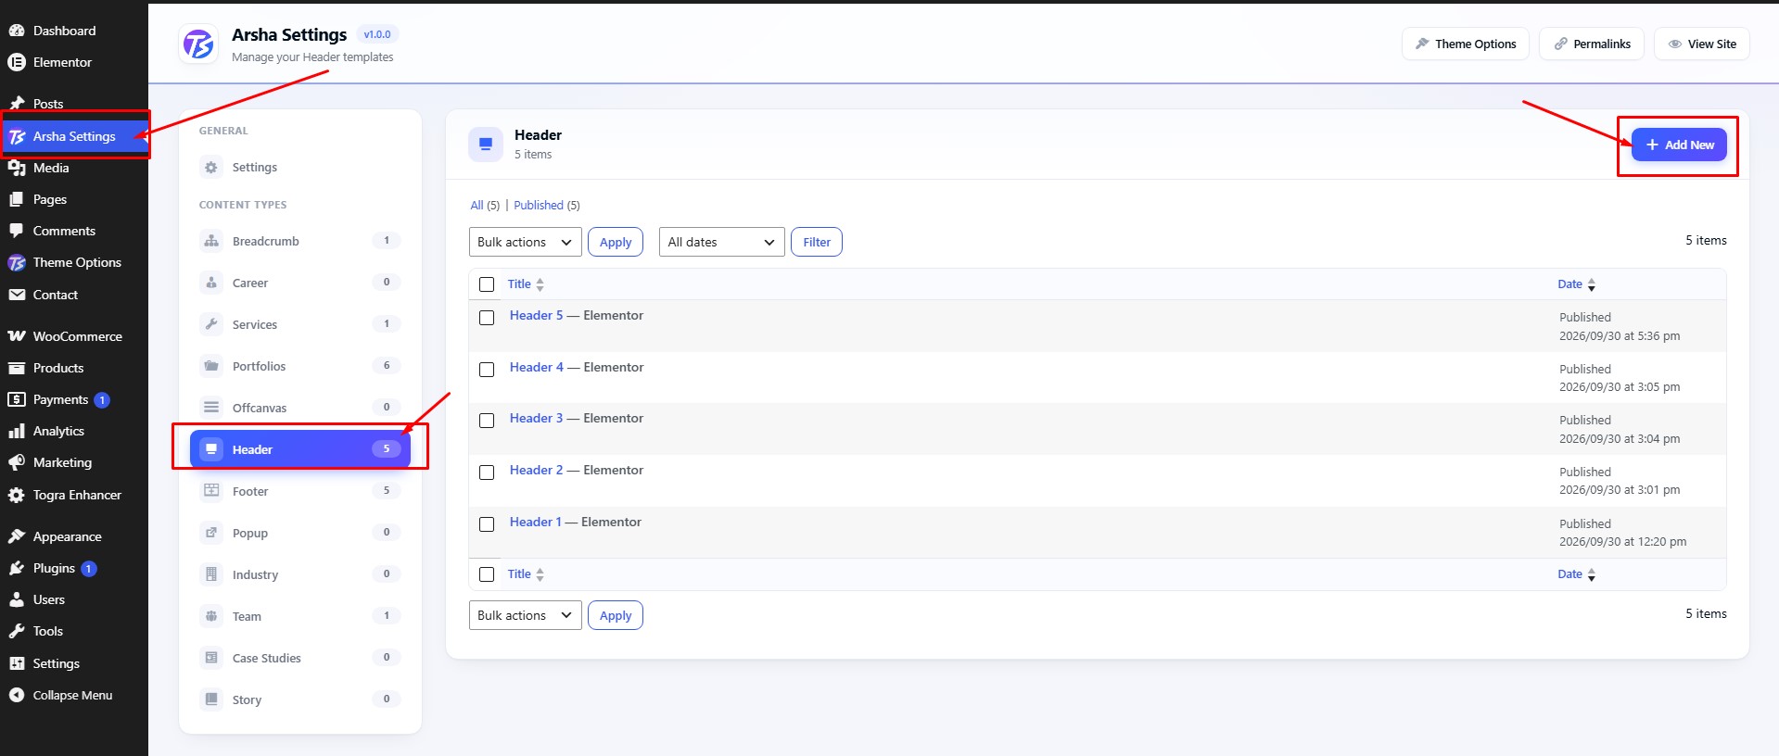Sort the table by Date column arrows

(x=1591, y=284)
